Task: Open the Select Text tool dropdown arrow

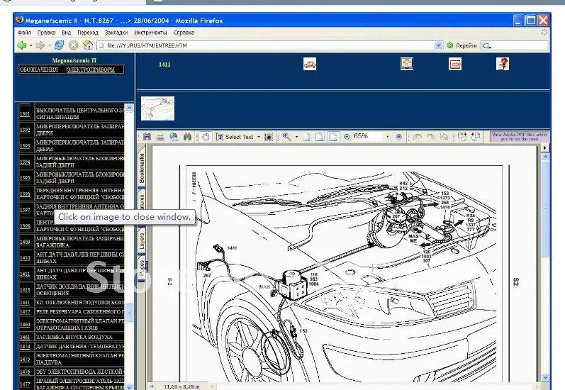Action: pyautogui.click(x=259, y=137)
